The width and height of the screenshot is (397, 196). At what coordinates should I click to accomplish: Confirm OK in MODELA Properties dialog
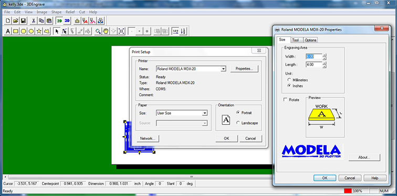pyautogui.click(x=325, y=178)
